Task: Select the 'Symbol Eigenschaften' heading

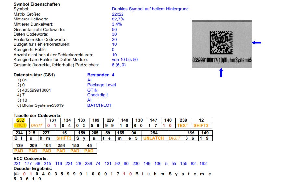Action: tap(37, 4)
